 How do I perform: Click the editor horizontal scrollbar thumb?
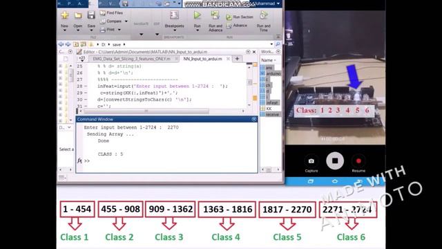[146, 111]
